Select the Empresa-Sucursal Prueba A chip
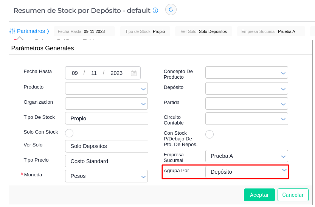 tap(271, 31)
